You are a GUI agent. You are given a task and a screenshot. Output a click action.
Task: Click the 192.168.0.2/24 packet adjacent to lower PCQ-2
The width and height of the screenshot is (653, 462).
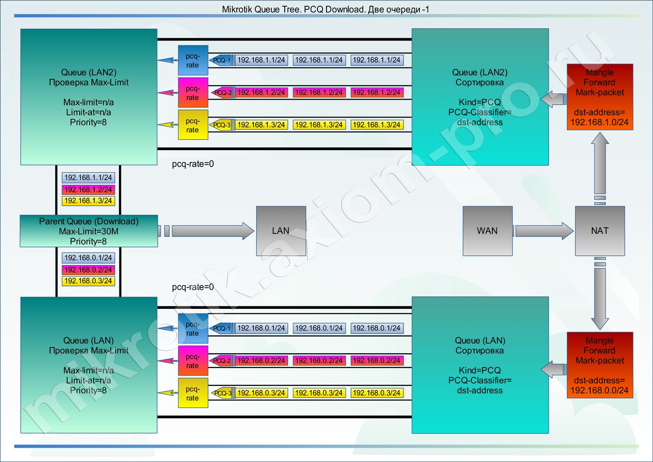point(261,360)
